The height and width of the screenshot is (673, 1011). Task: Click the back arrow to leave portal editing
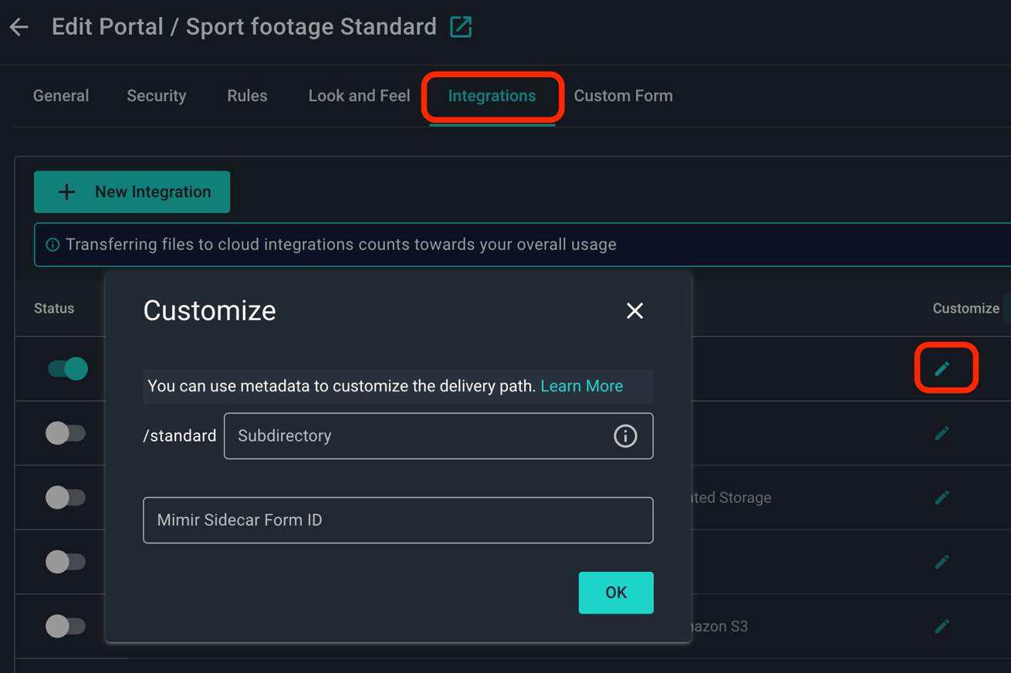[18, 26]
